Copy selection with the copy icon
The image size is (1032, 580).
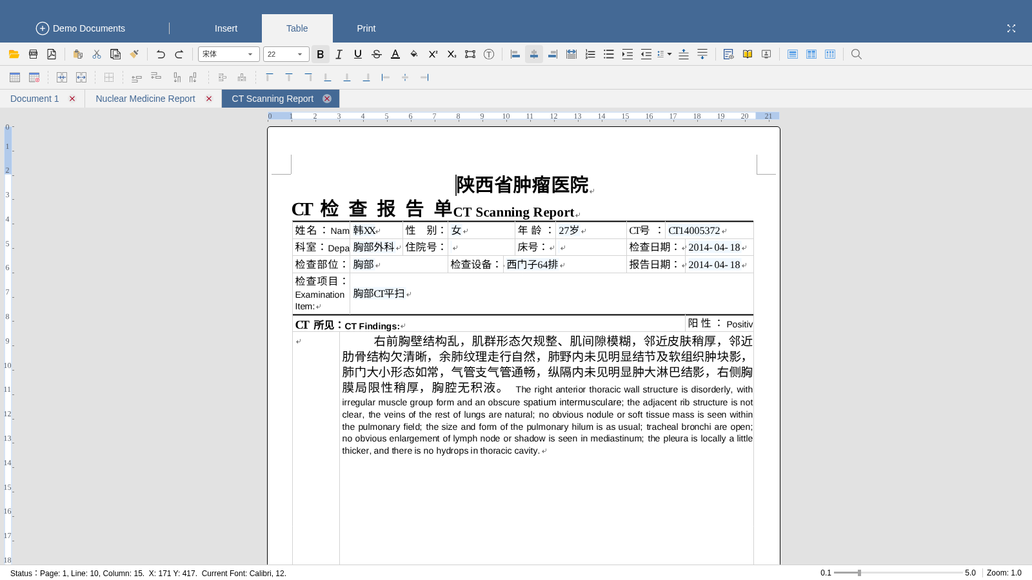[x=115, y=54]
